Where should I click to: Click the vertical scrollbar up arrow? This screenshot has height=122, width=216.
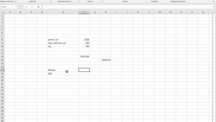click(214, 12)
